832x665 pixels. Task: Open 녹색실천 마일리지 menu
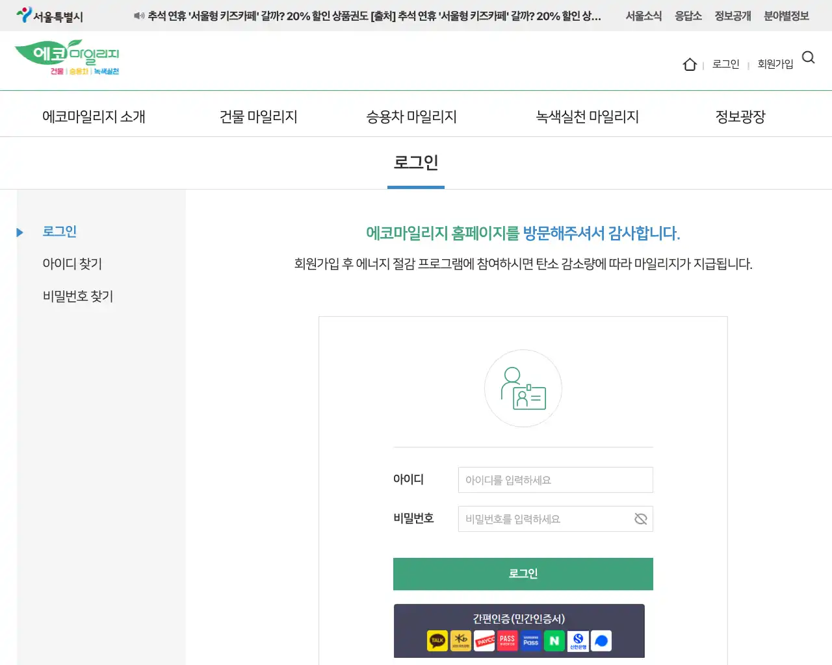[588, 117]
